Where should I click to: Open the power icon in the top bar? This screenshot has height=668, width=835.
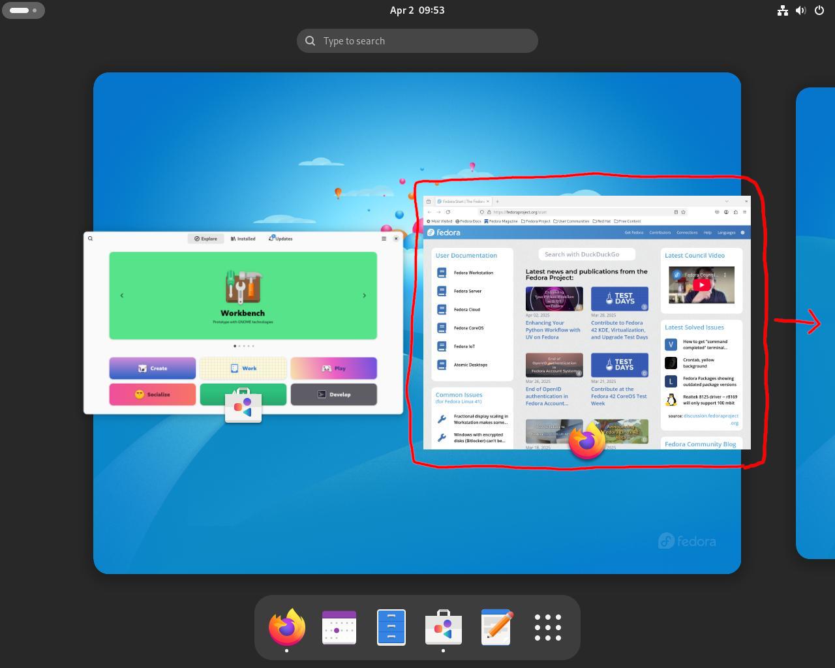[x=819, y=10]
